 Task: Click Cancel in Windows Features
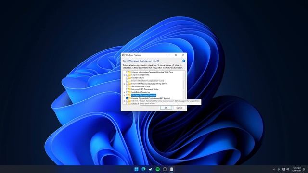[179, 108]
